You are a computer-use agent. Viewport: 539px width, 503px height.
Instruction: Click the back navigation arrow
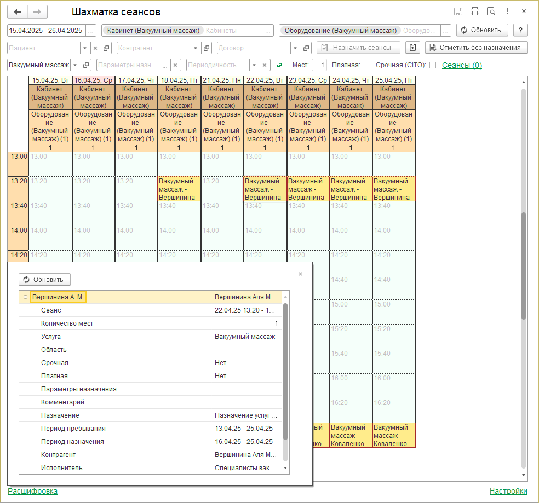[x=18, y=11]
